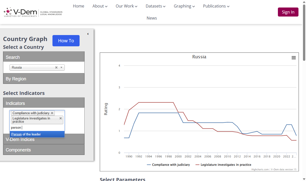Go to the News page

[x=152, y=18]
